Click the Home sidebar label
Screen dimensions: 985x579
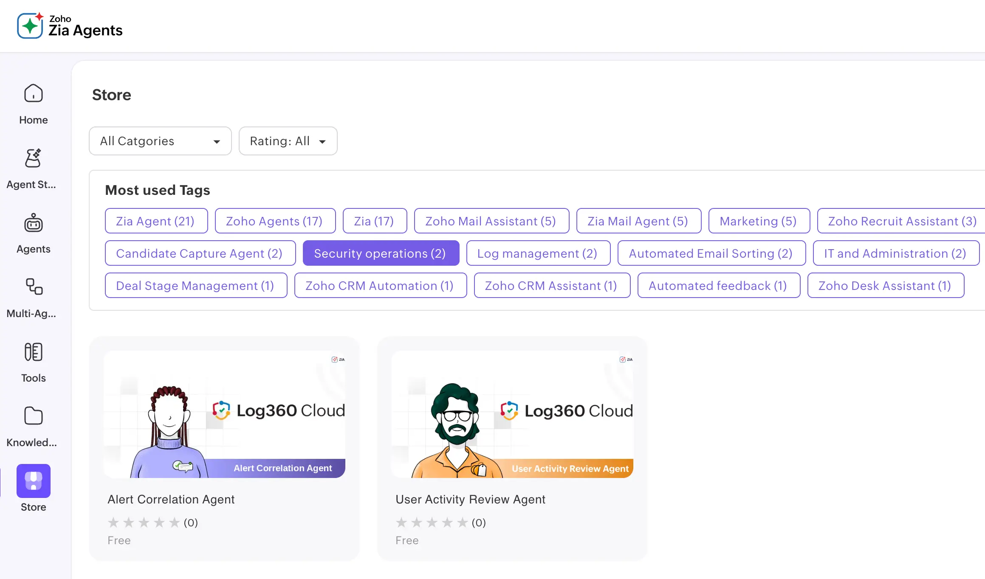coord(33,120)
